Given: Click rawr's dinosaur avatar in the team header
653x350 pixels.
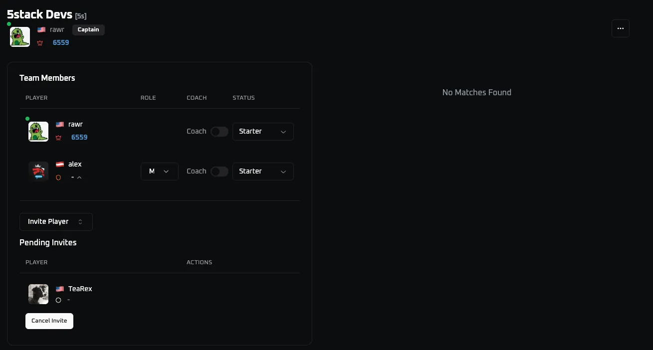Looking at the screenshot, I should pos(20,37).
